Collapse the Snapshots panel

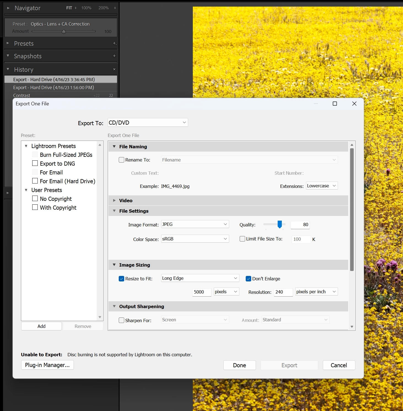[8, 56]
